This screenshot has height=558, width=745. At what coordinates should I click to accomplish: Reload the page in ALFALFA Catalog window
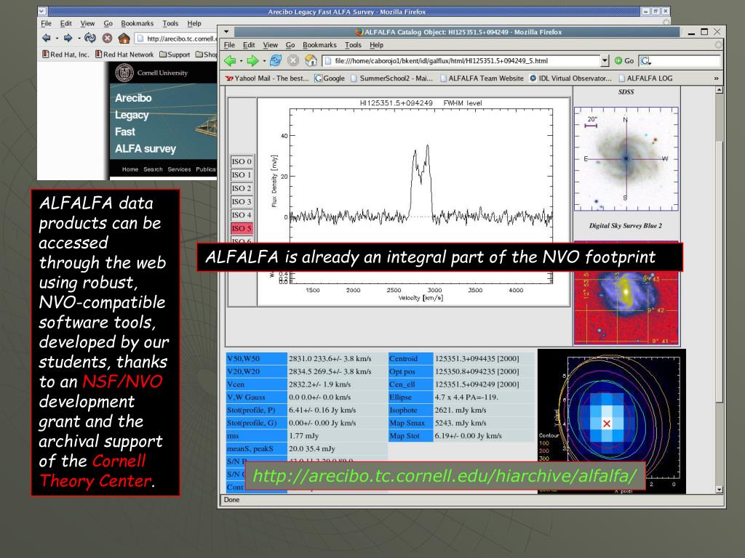[x=276, y=60]
